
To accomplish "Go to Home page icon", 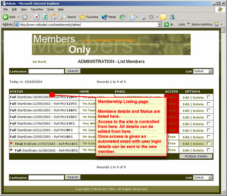I will pos(53,17).
